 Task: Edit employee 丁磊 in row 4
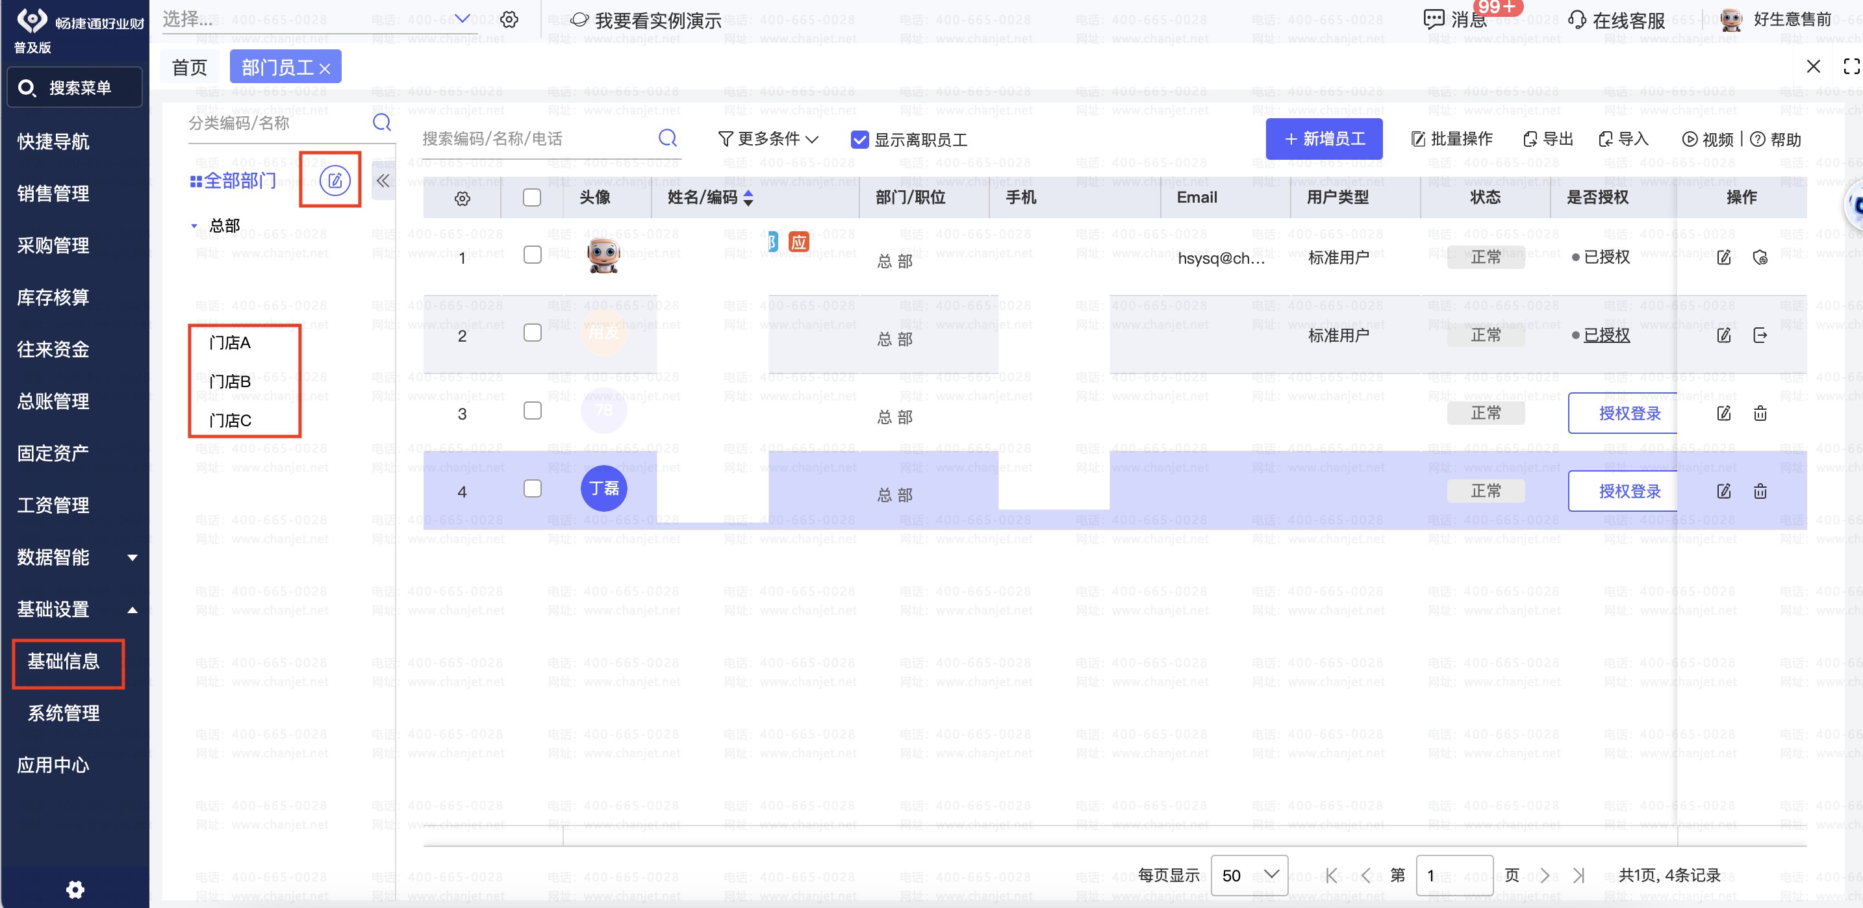pyautogui.click(x=1724, y=492)
